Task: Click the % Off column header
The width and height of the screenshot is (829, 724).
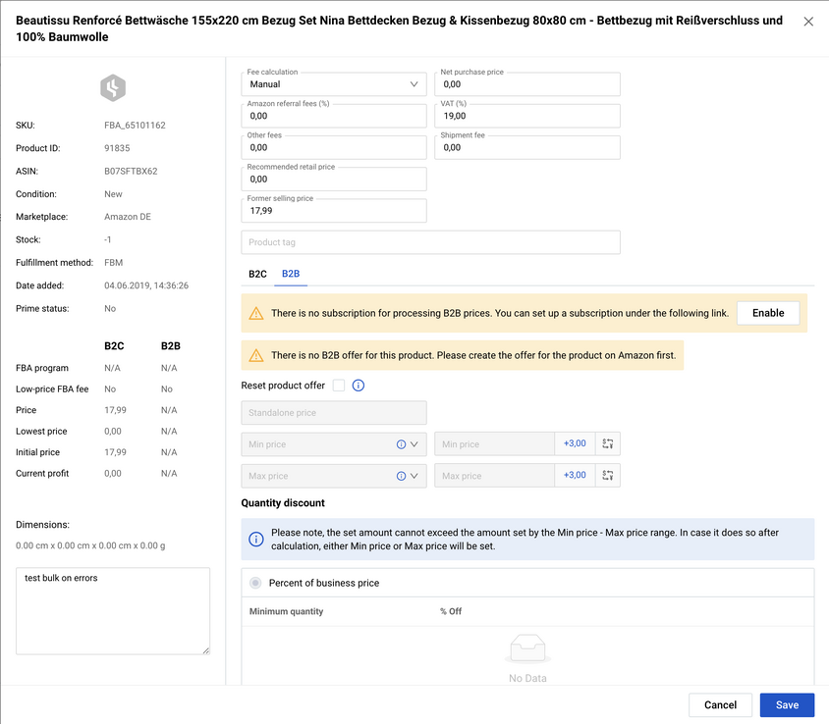Action: point(451,611)
